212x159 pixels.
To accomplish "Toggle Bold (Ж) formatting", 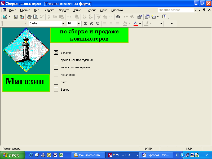I will pyautogui.click(x=85, y=24).
